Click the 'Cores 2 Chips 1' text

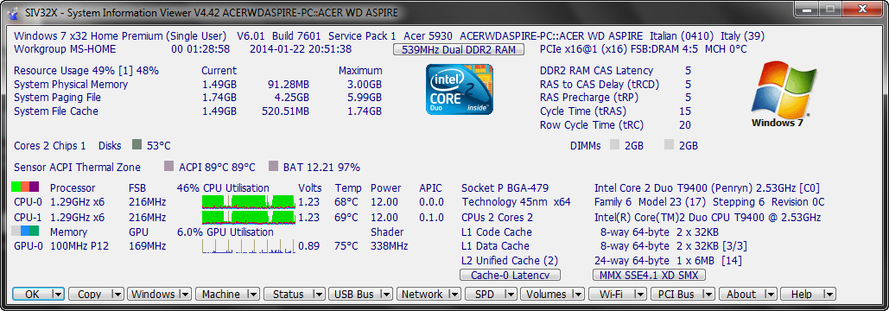[x=50, y=146]
